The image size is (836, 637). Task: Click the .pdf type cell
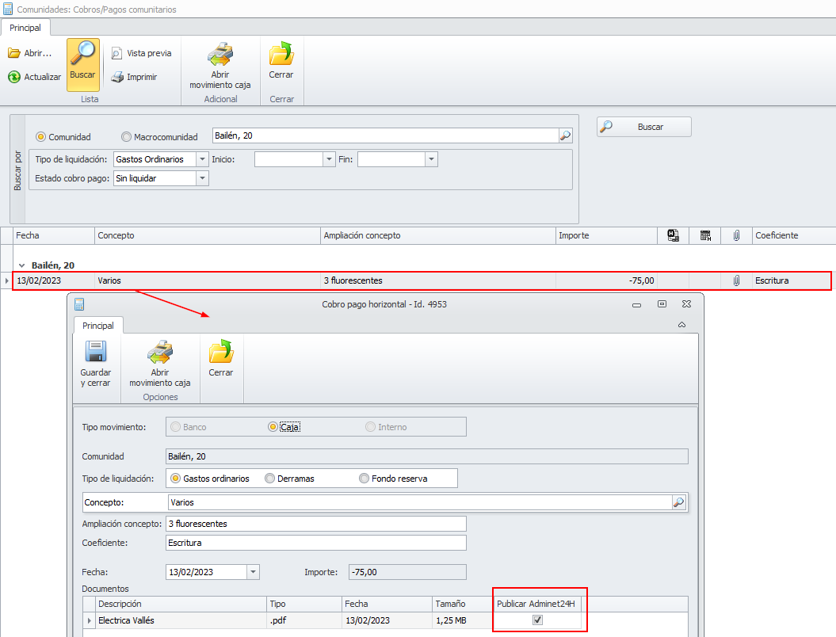pos(304,620)
